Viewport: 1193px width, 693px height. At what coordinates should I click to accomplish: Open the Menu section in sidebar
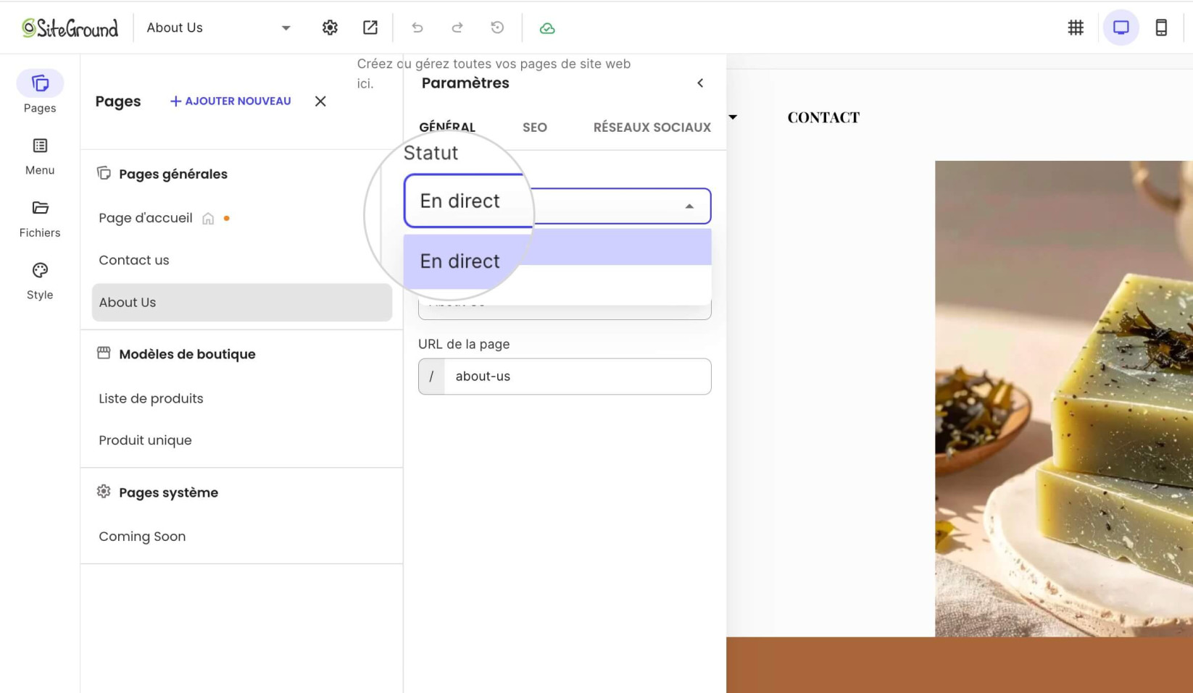40,156
